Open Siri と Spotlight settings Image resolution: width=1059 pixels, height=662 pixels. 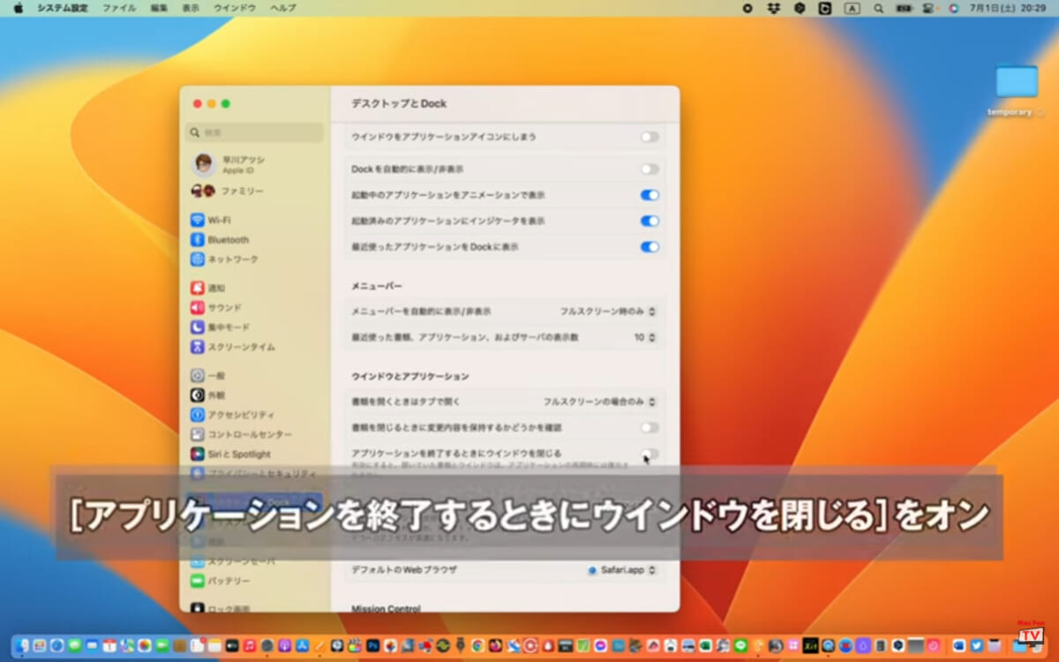[x=230, y=454]
